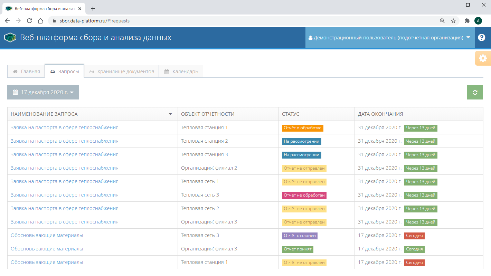Click the Объект отчетности column header
Screen dimensions: 491x276
point(228,114)
